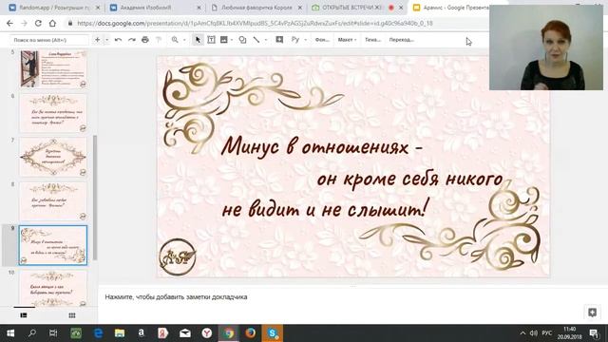The width and height of the screenshot is (608, 342).
Task: Switch to slide grid view
Action: tap(72, 315)
